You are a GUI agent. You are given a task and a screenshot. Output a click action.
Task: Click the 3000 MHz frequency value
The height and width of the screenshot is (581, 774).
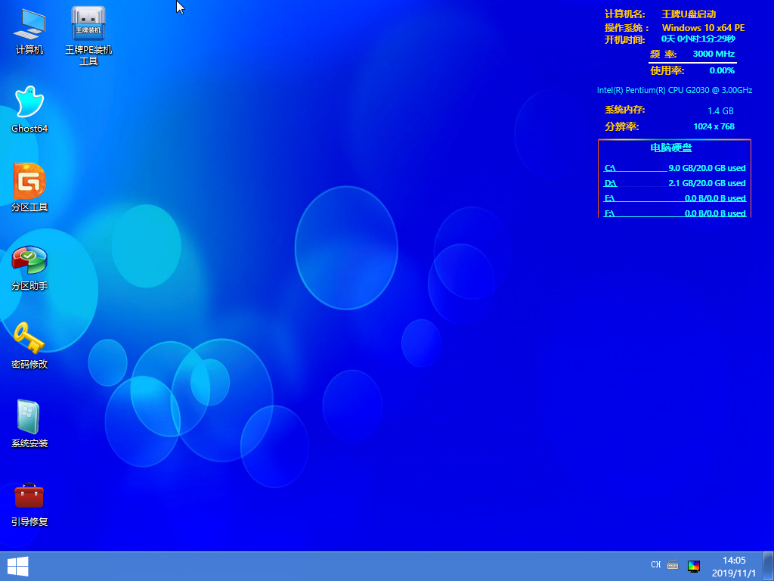[x=714, y=54]
